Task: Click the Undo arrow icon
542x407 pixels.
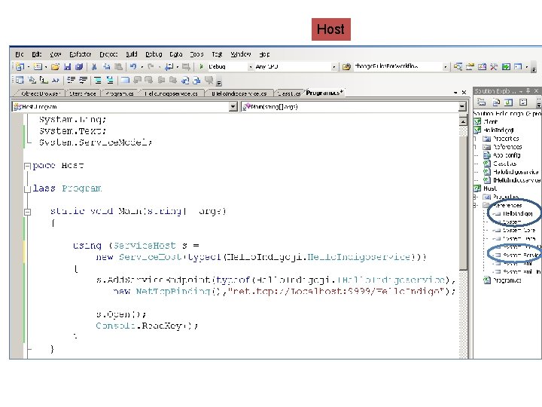Action: tap(133, 66)
